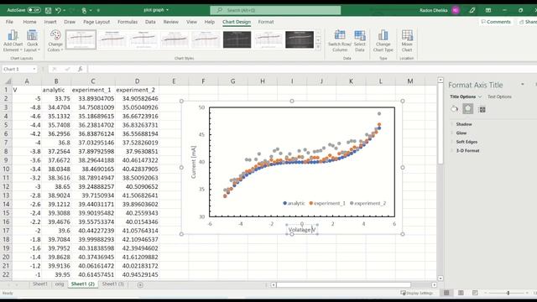Click the pen Coming Soon icon
The image size is (537, 302).
coord(472,10)
